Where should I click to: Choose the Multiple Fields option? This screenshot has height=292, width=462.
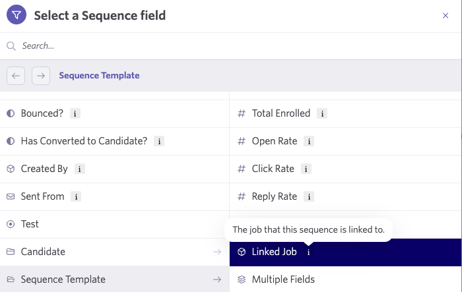(x=283, y=279)
